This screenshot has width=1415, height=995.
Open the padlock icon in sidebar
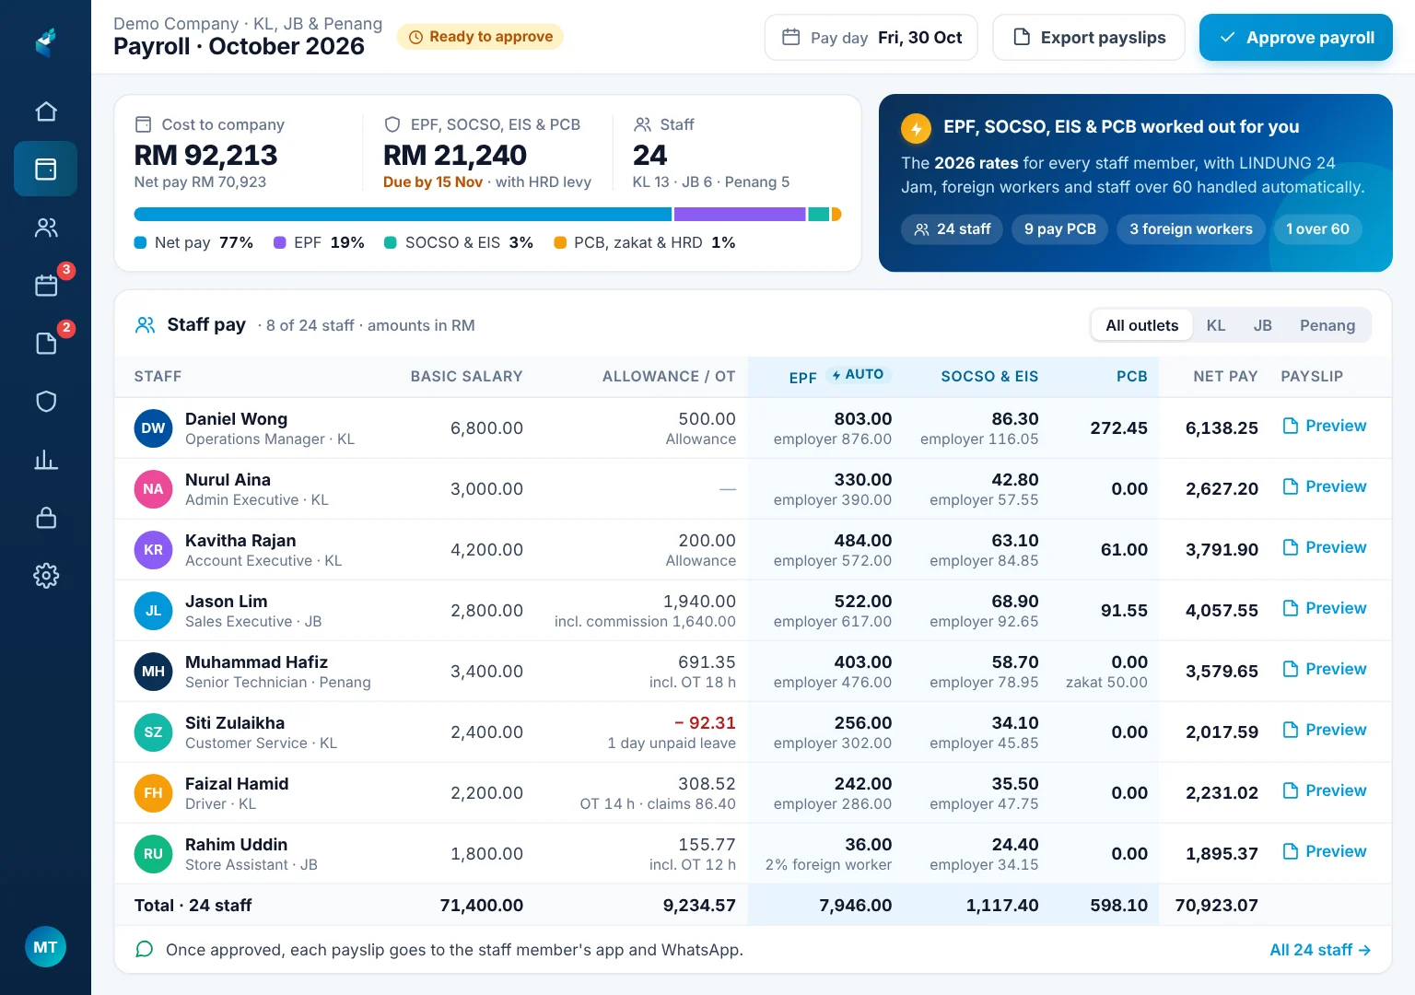(x=46, y=517)
